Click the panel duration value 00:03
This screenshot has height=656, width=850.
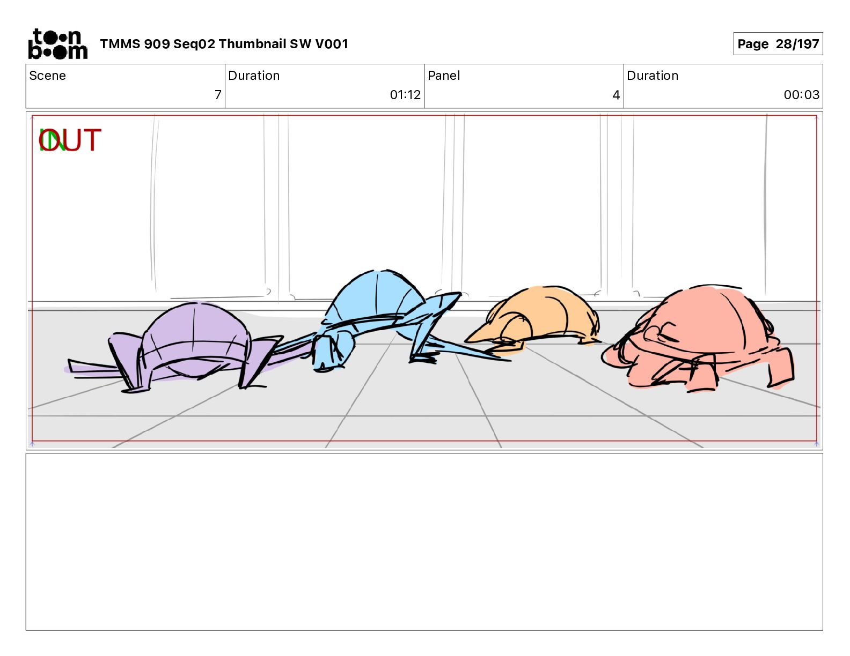[x=801, y=95]
